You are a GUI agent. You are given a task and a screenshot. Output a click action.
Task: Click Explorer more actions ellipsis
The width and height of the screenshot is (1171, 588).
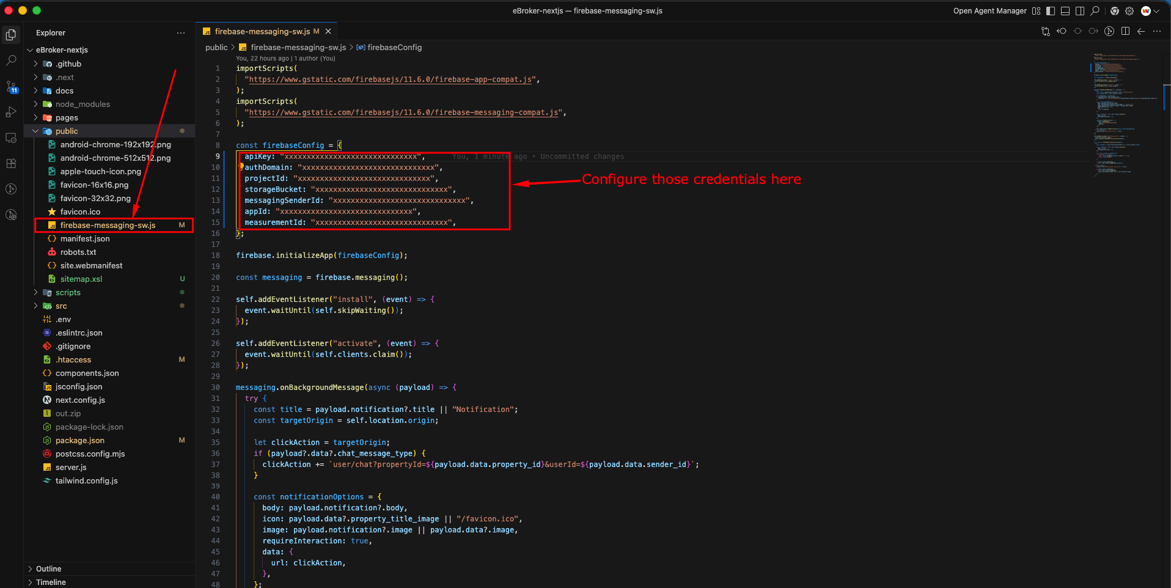coord(181,33)
